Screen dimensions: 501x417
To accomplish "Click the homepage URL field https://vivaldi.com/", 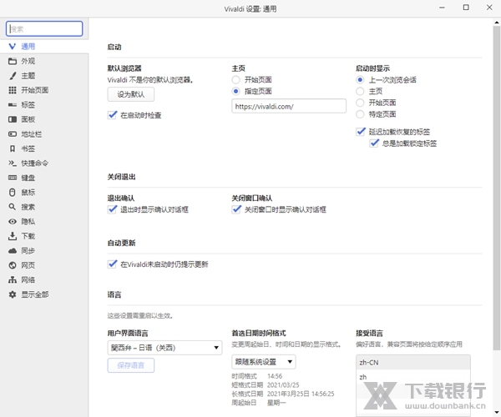I will (x=289, y=106).
